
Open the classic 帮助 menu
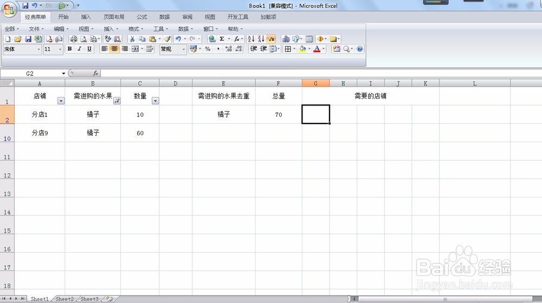235,29
